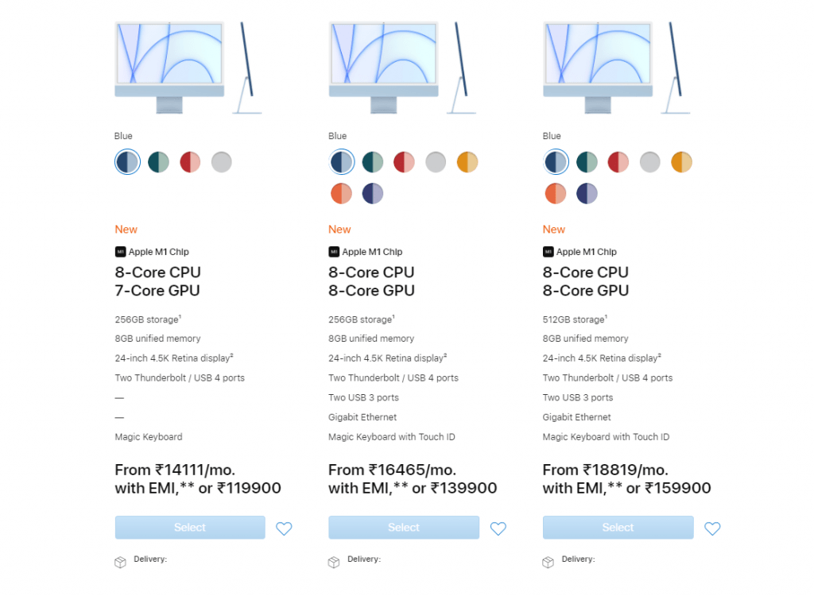This screenshot has height=596, width=814.
Task: Open the first blue iMac product image
Action: (188, 68)
